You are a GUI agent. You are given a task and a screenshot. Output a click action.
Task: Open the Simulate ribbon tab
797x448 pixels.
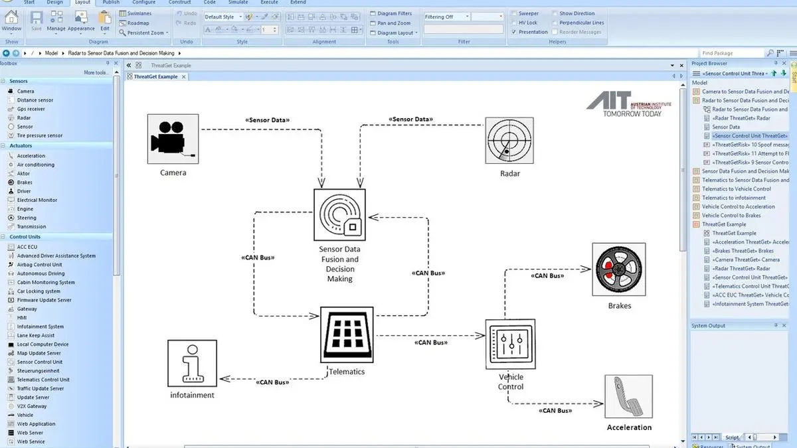(x=238, y=3)
